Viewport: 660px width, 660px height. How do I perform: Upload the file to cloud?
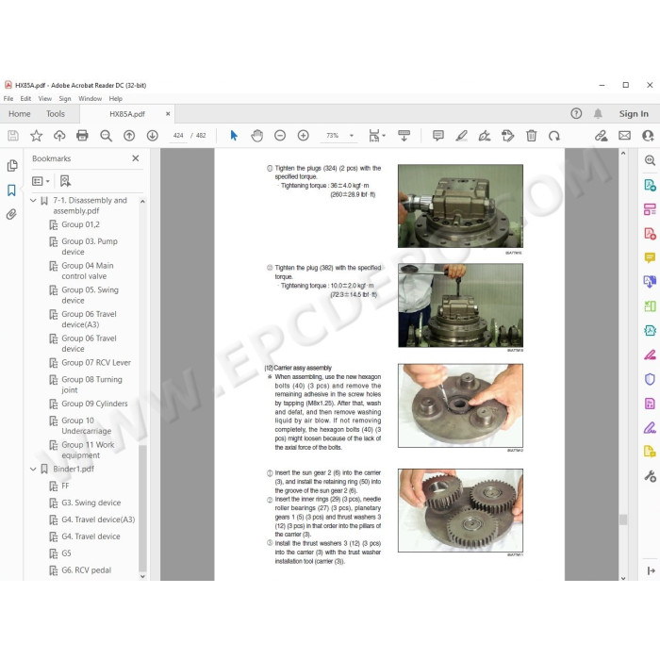tap(59, 136)
